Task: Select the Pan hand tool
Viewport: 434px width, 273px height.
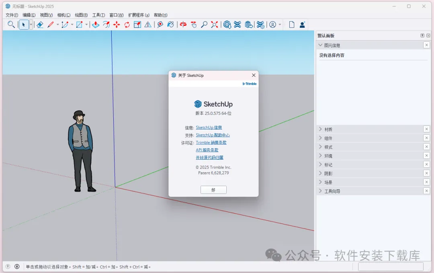Action: click(194, 25)
